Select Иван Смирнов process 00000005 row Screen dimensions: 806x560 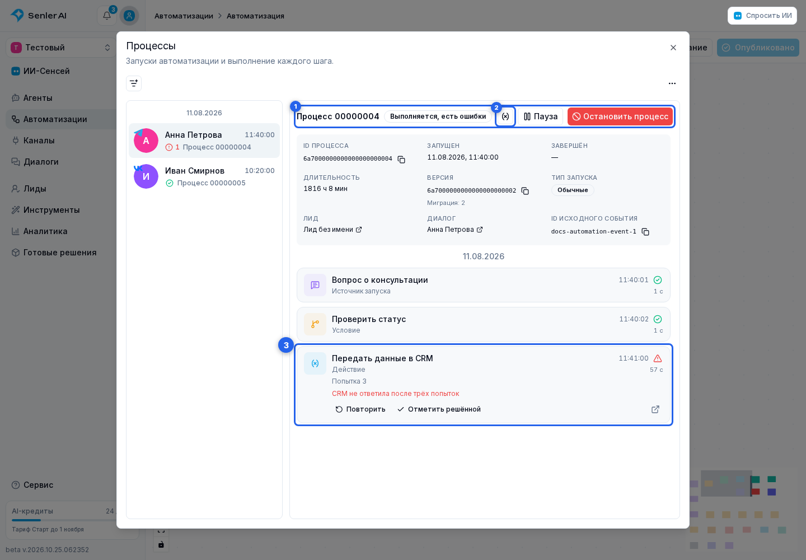(204, 176)
